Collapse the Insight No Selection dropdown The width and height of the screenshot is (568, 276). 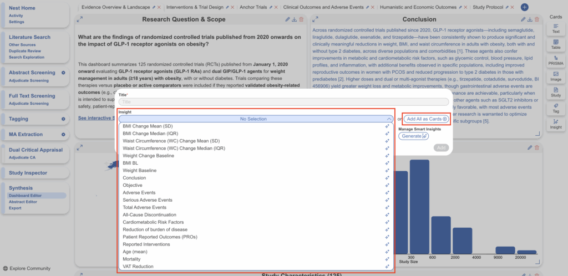(x=389, y=119)
